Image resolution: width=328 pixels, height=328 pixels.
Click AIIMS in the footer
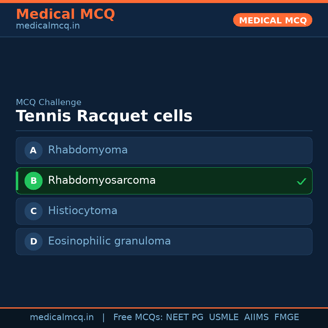click(x=256, y=317)
